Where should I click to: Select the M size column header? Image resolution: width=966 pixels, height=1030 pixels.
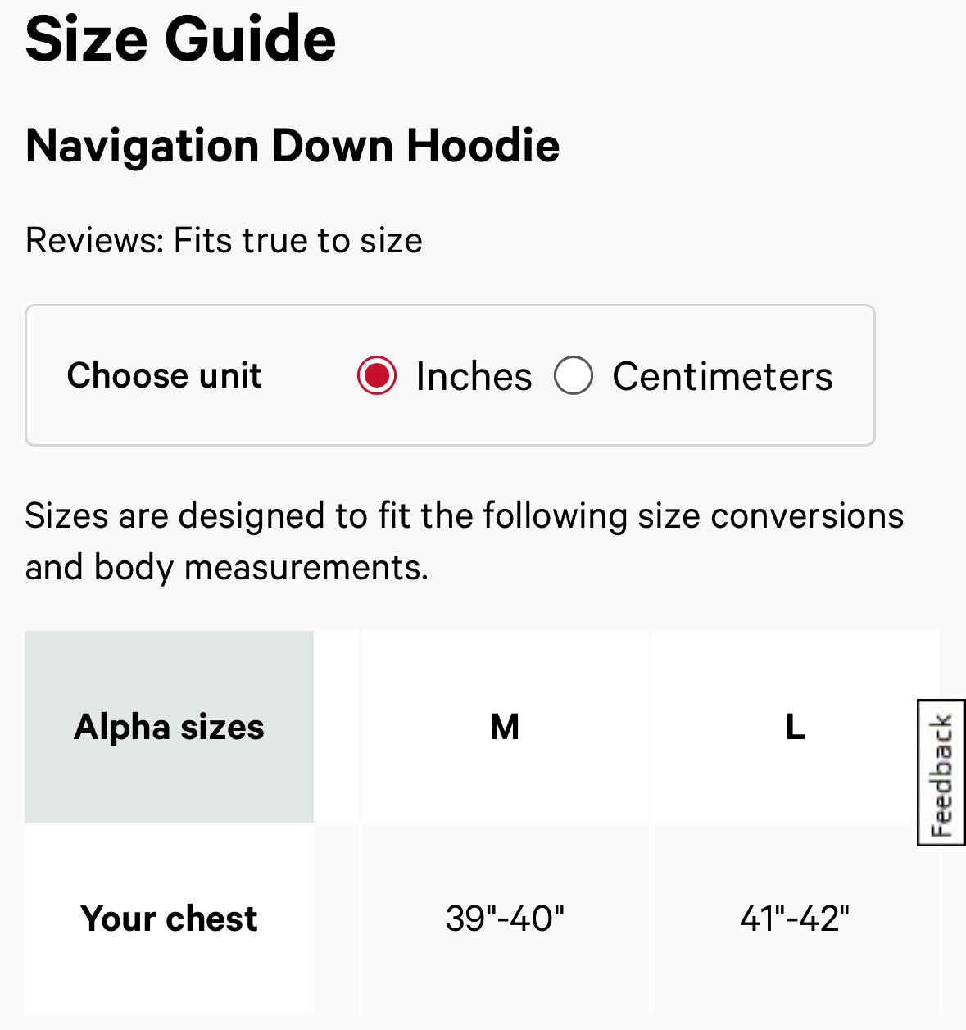tap(506, 726)
